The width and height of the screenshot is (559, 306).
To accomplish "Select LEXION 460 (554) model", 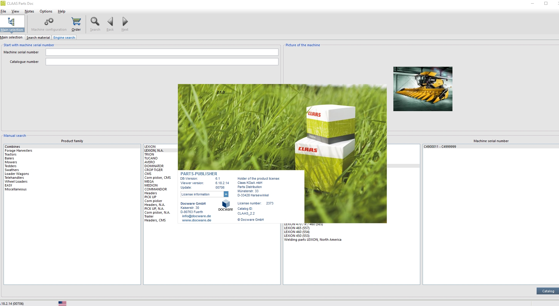I will click(352, 232).
